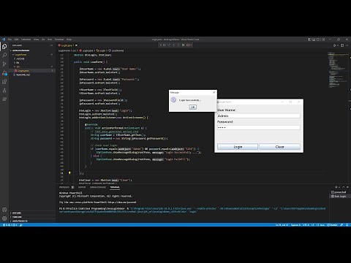Toggle panel layout icon in title bar
The image size is (351, 263).
314,39
